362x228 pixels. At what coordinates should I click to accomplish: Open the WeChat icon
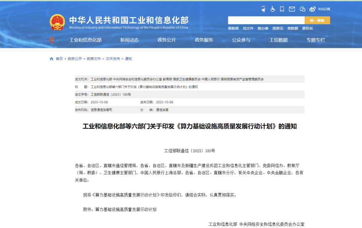point(302,9)
